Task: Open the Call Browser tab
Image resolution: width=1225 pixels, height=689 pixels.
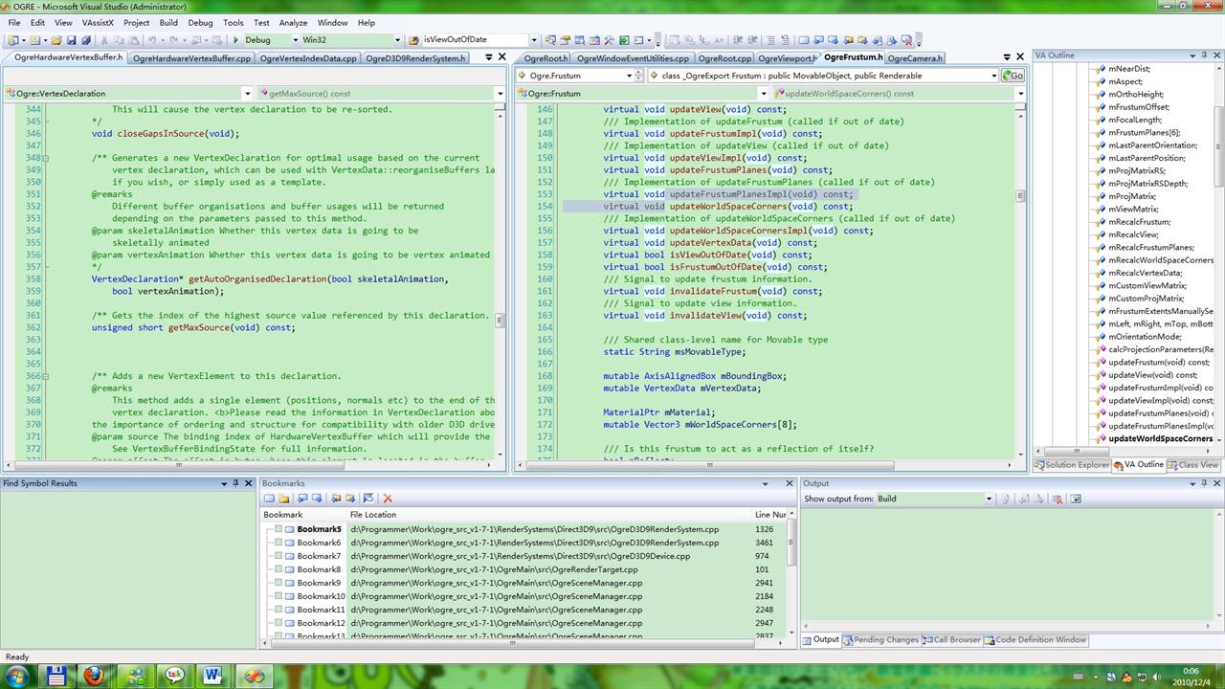Action: [x=952, y=640]
